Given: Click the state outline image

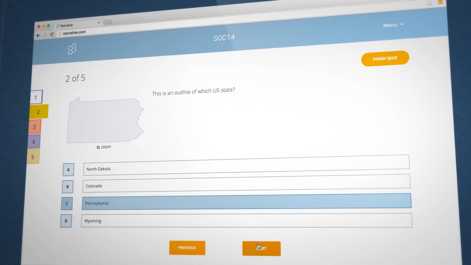Looking at the screenshot, I should [x=105, y=121].
